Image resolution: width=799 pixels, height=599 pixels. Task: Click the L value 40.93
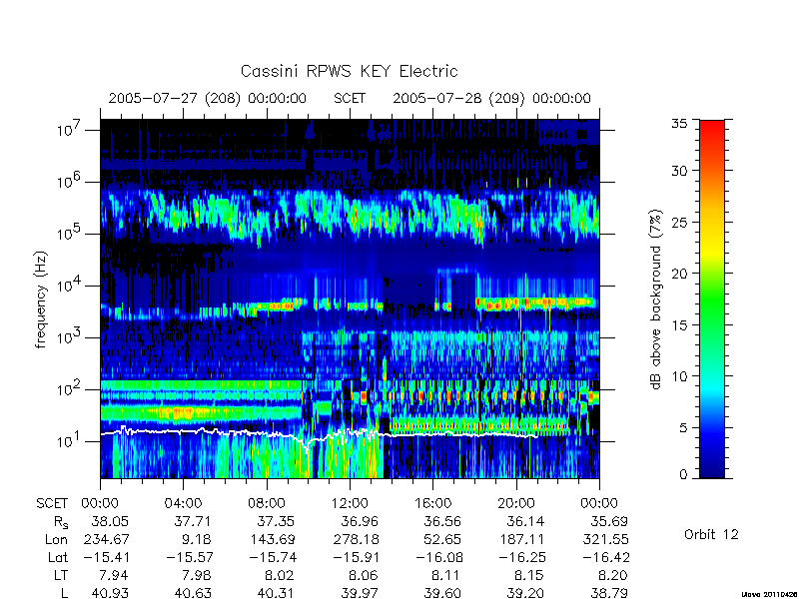(x=110, y=593)
